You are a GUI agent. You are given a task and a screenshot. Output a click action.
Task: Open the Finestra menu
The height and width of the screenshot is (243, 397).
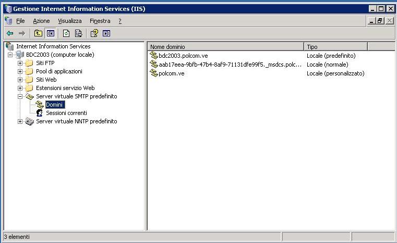click(x=100, y=21)
